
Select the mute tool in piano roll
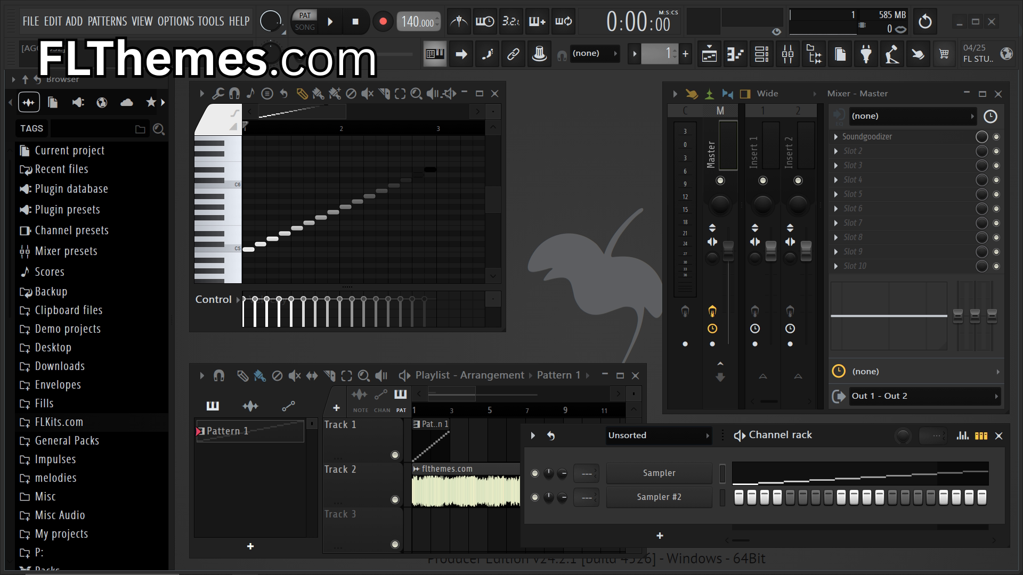(367, 94)
